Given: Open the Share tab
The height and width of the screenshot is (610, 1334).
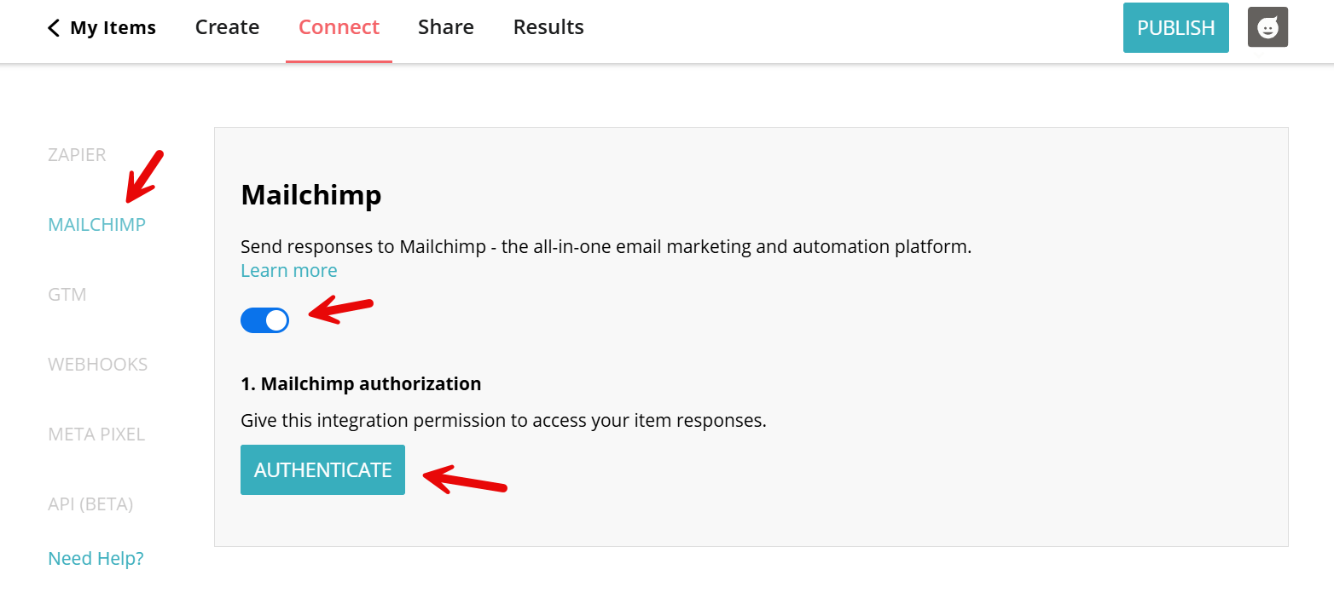Looking at the screenshot, I should point(445,26).
